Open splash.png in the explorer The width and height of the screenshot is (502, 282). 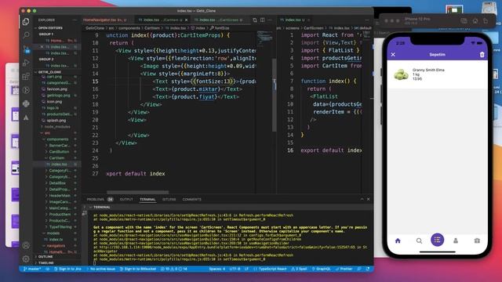click(56, 120)
